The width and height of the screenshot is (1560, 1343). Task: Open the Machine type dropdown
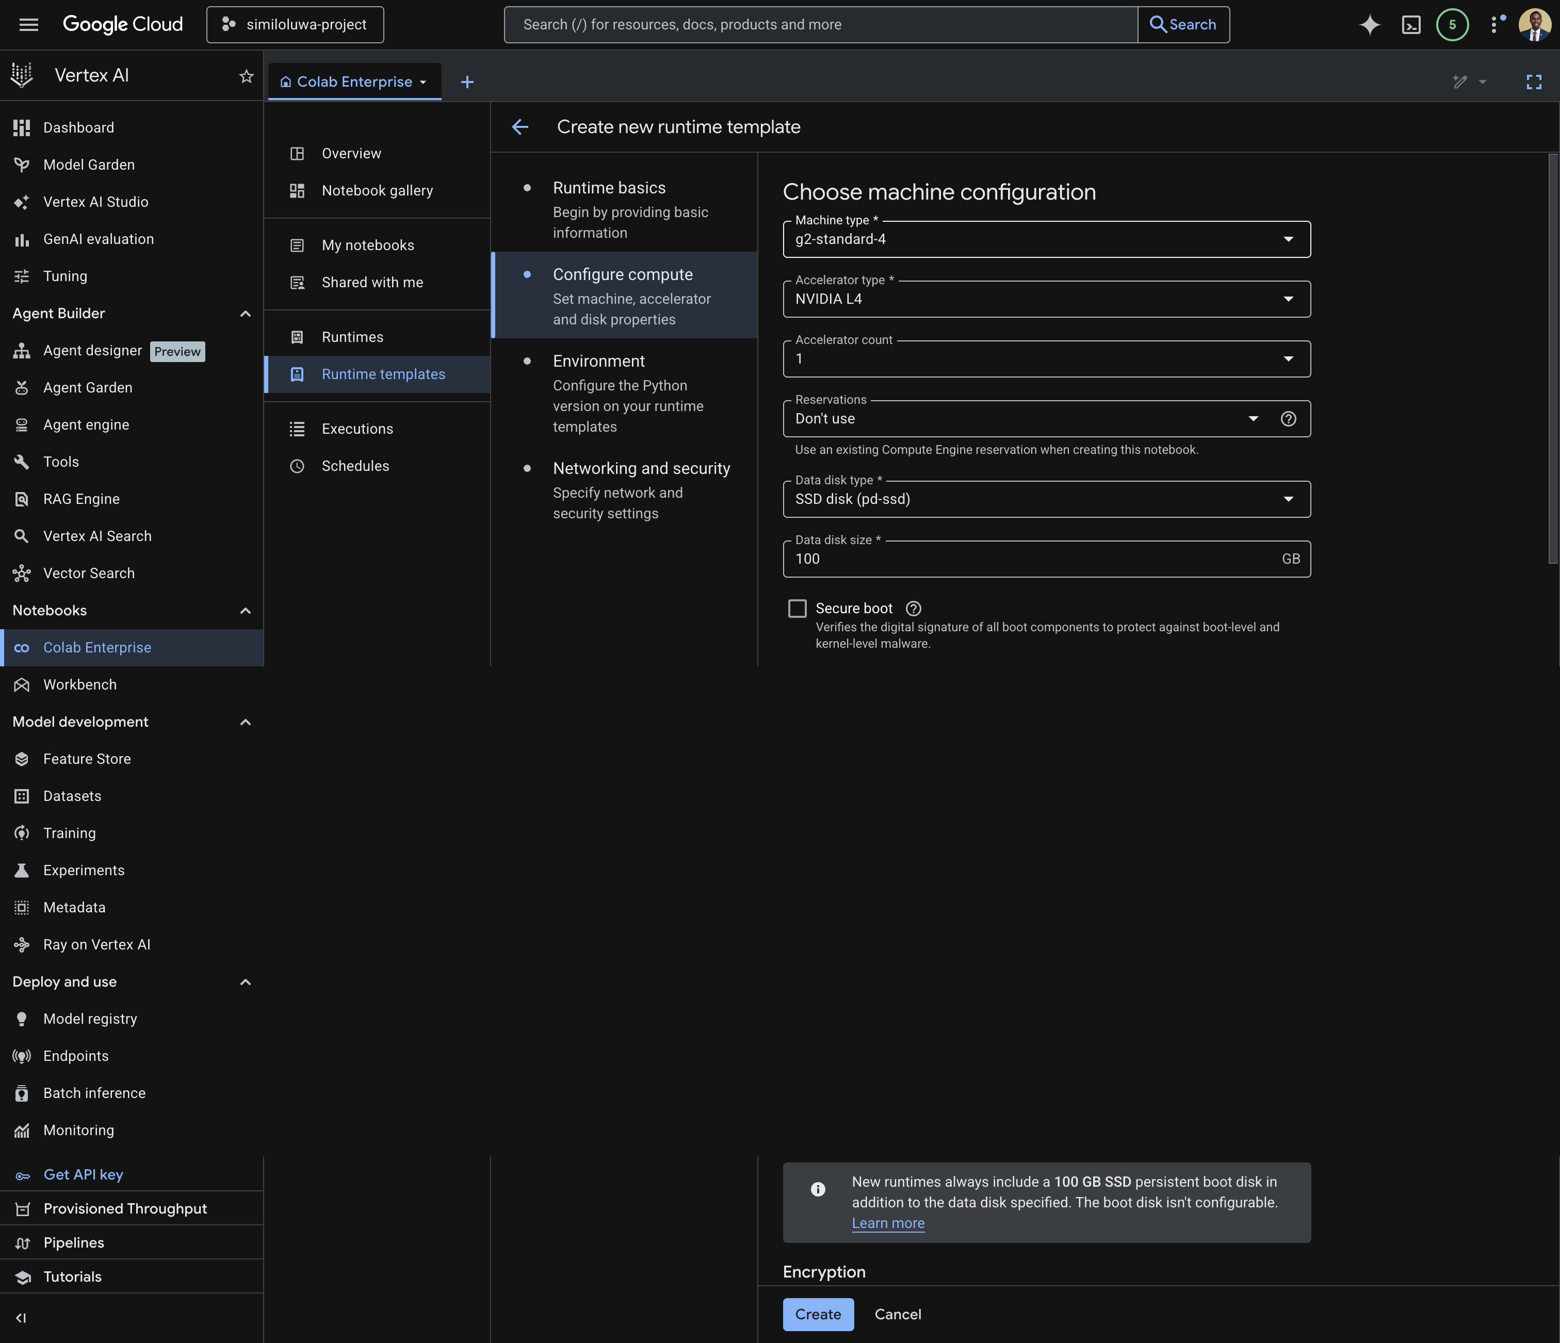click(x=1047, y=239)
